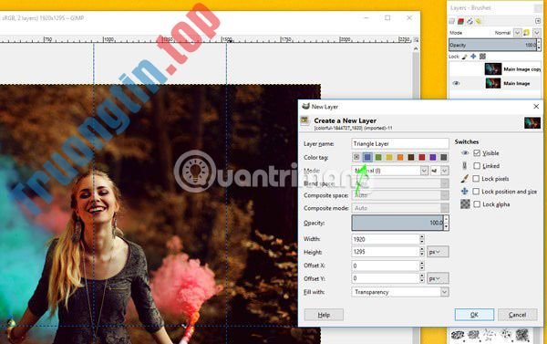Open Layers panel Mode Normal dropdown
The width and height of the screenshot is (547, 344).
point(517,33)
